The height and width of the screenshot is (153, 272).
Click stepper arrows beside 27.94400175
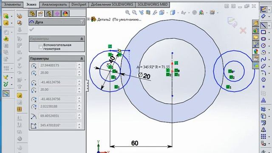tap(79, 65)
